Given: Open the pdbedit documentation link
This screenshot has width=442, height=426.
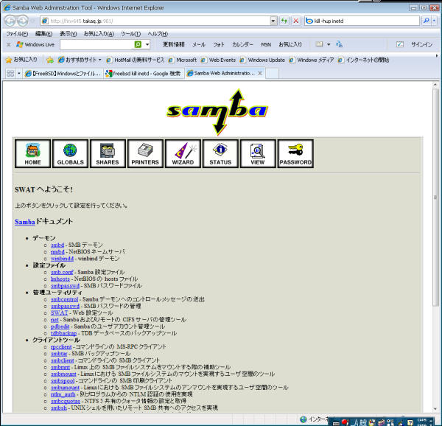Looking at the screenshot, I should (60, 327).
